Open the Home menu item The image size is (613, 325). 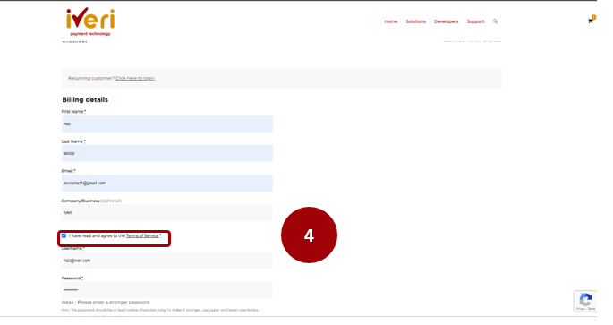coord(390,21)
